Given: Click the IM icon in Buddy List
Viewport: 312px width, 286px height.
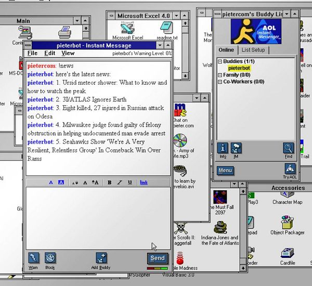Looking at the screenshot, I should click(236, 148).
